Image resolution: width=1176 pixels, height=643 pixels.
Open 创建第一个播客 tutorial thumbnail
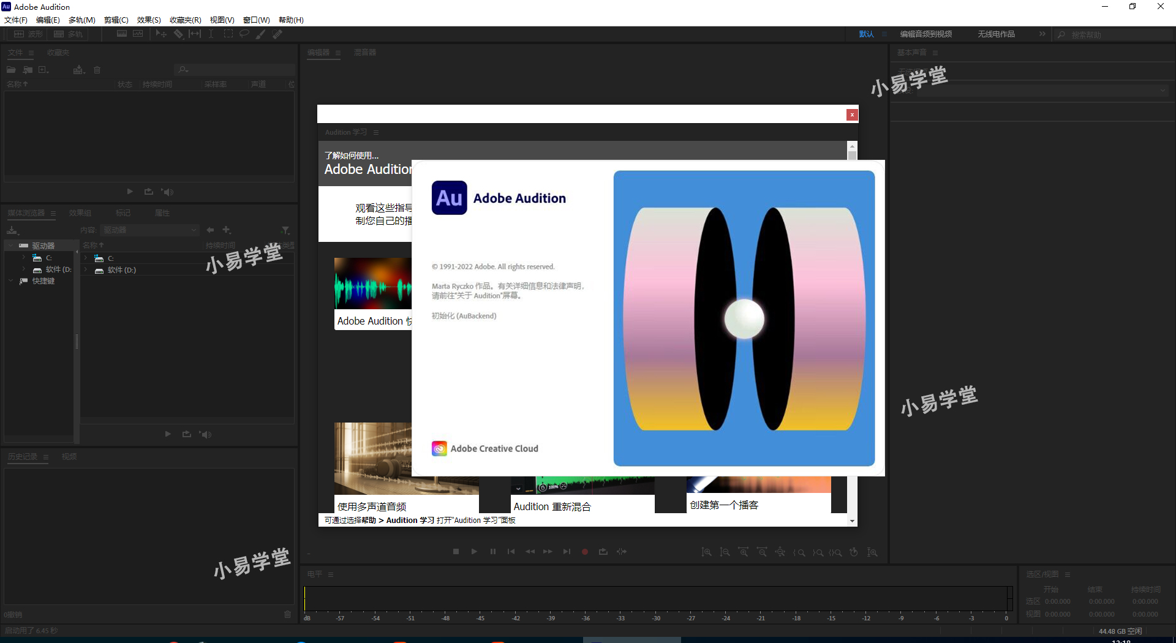point(759,495)
